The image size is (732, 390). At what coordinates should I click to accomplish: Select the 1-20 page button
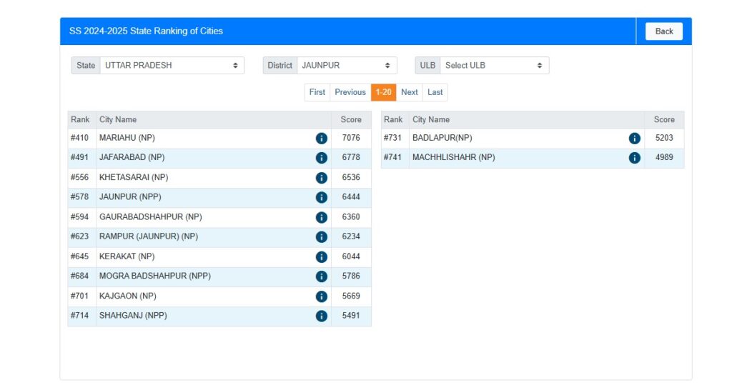click(x=383, y=92)
